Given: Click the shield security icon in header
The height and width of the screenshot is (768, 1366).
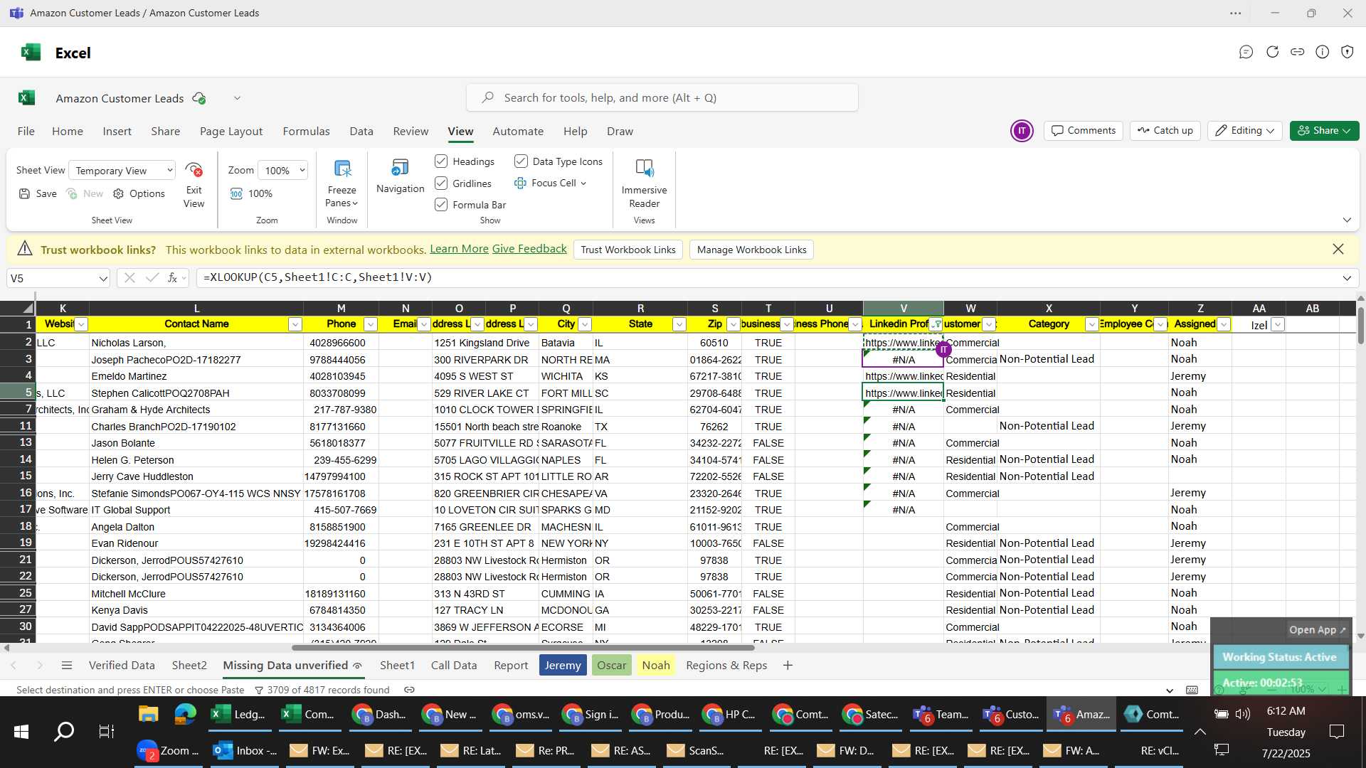Looking at the screenshot, I should click(x=1348, y=52).
